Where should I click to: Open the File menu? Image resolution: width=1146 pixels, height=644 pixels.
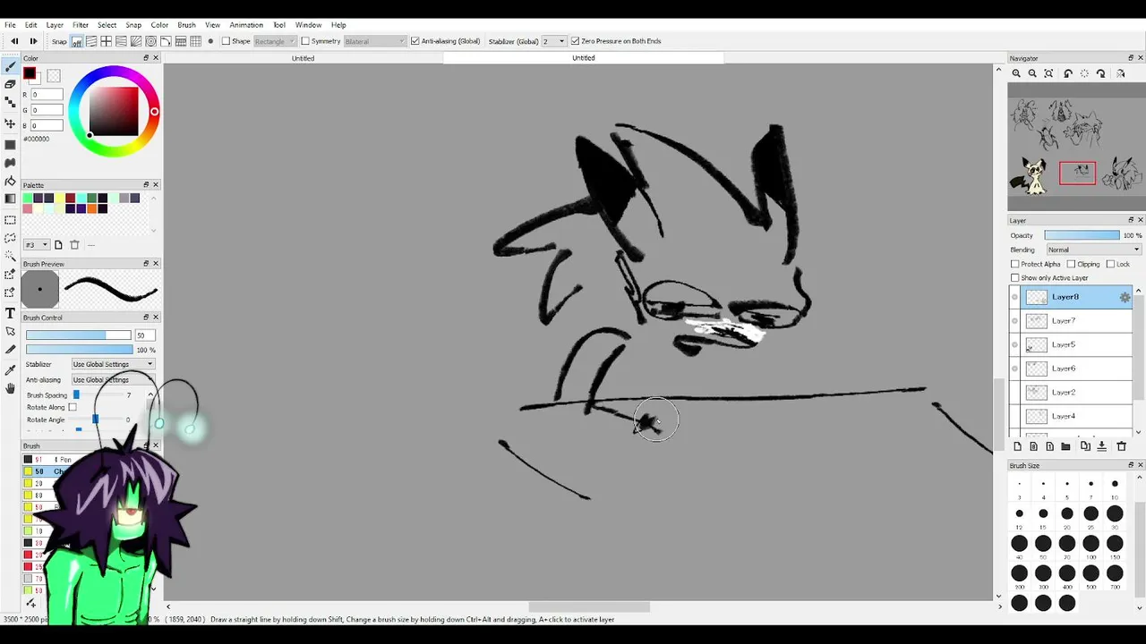coord(11,25)
